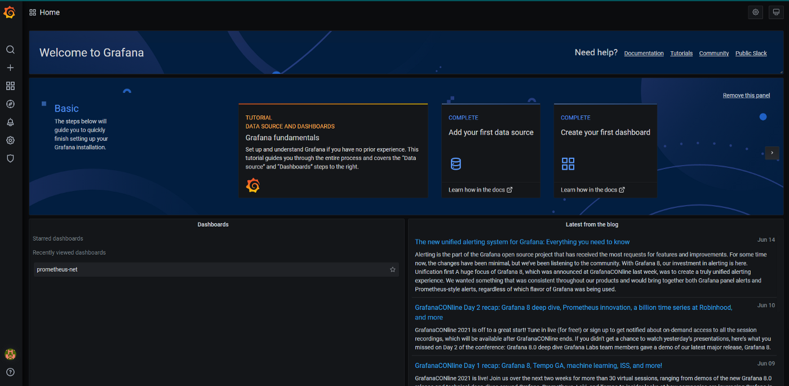789x386 pixels.
Task: Open the prometheus-net recent dashboard
Action: coord(216,269)
